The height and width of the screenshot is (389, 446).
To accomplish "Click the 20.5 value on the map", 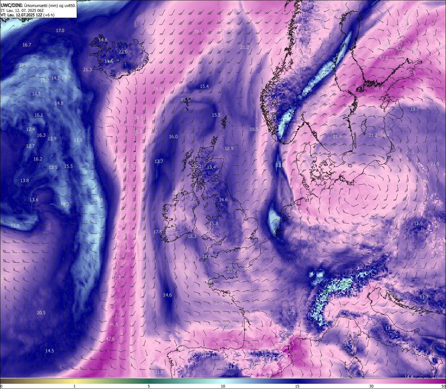I will (x=41, y=313).
